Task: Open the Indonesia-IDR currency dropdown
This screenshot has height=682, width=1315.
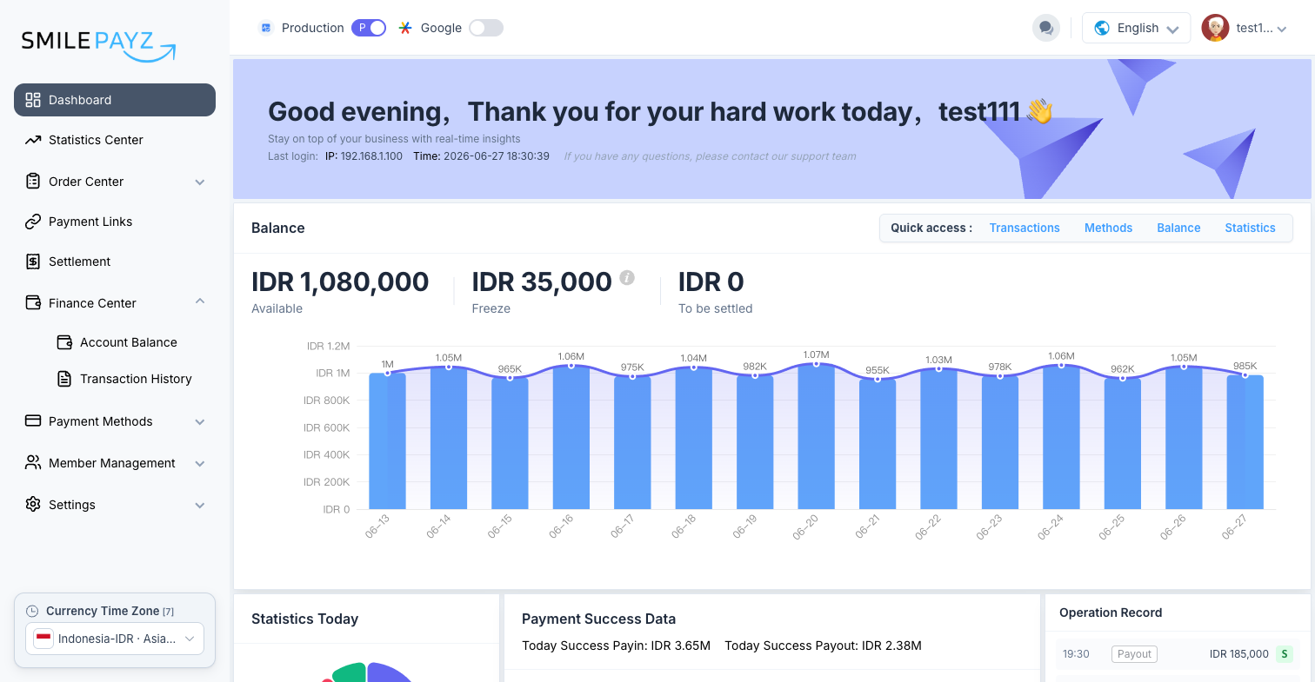Action: tap(115, 639)
